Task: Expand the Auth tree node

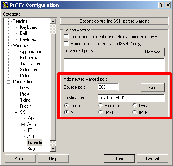Action: 23,124
